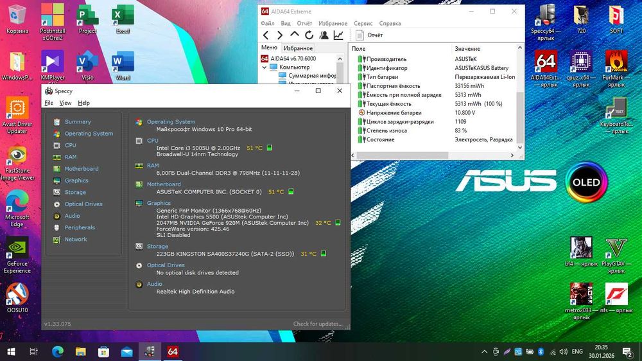Launch the Project desktop shortcut

click(87, 19)
